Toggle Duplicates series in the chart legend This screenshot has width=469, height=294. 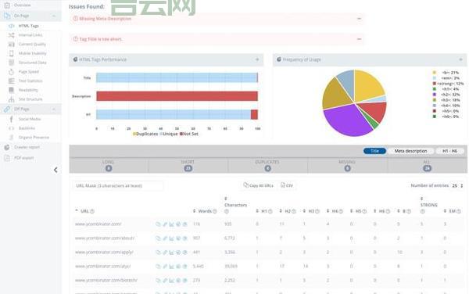145,134
